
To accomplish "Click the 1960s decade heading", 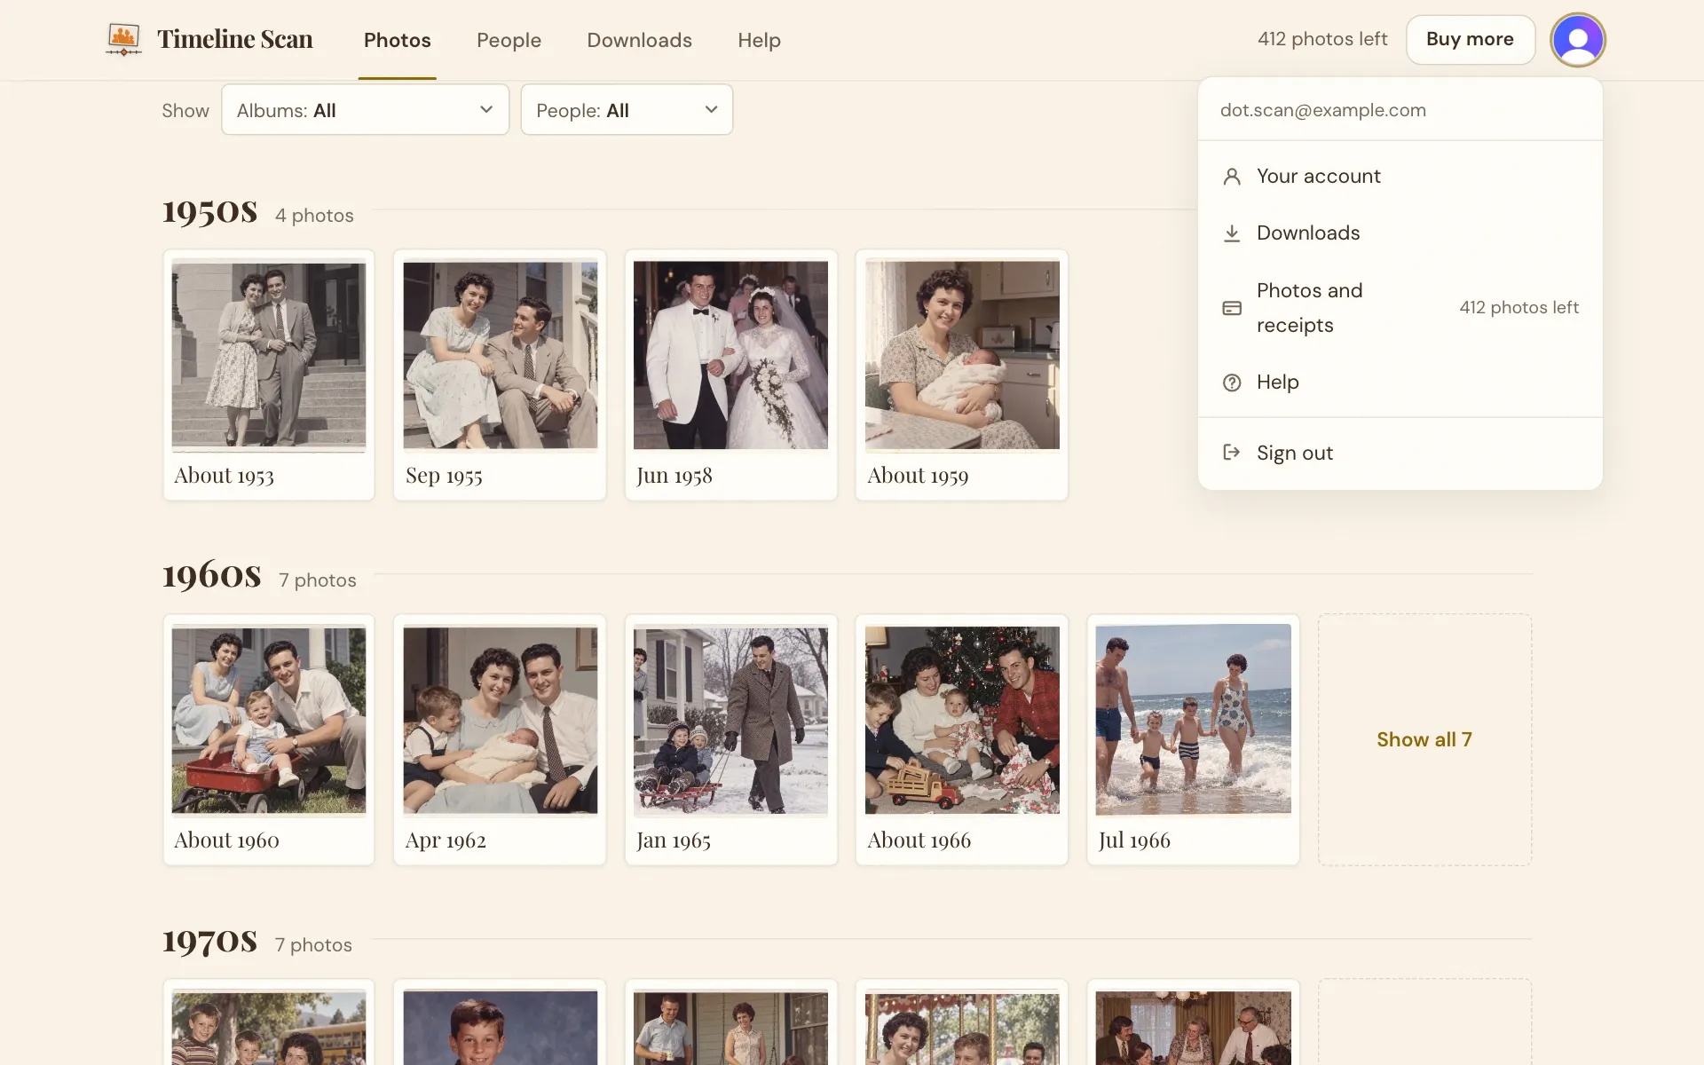I will point(211,576).
